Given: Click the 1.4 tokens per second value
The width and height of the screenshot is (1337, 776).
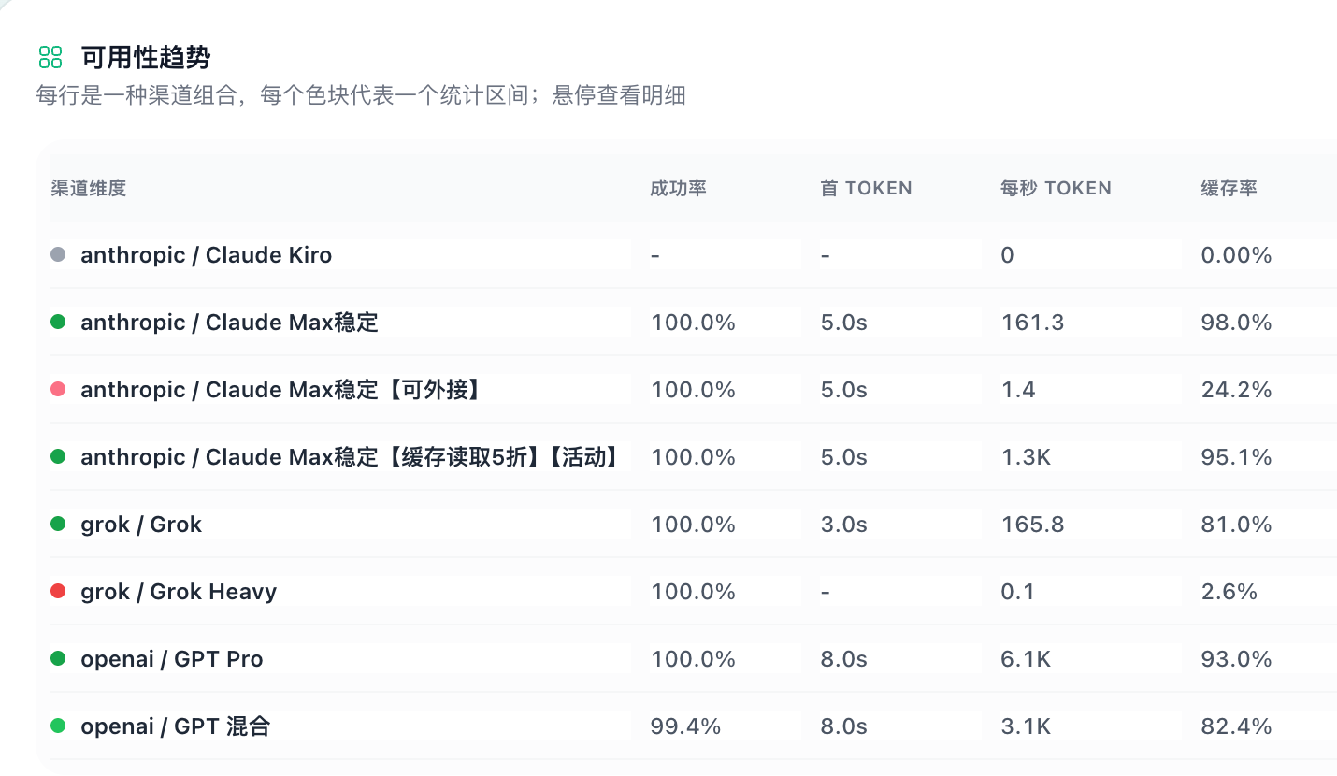Looking at the screenshot, I should (1018, 390).
